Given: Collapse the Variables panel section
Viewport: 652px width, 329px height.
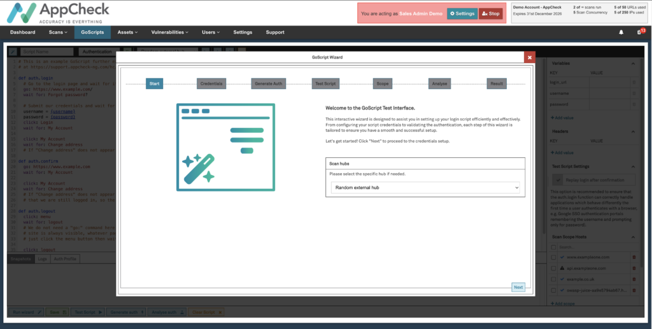Looking at the screenshot, I should point(633,64).
